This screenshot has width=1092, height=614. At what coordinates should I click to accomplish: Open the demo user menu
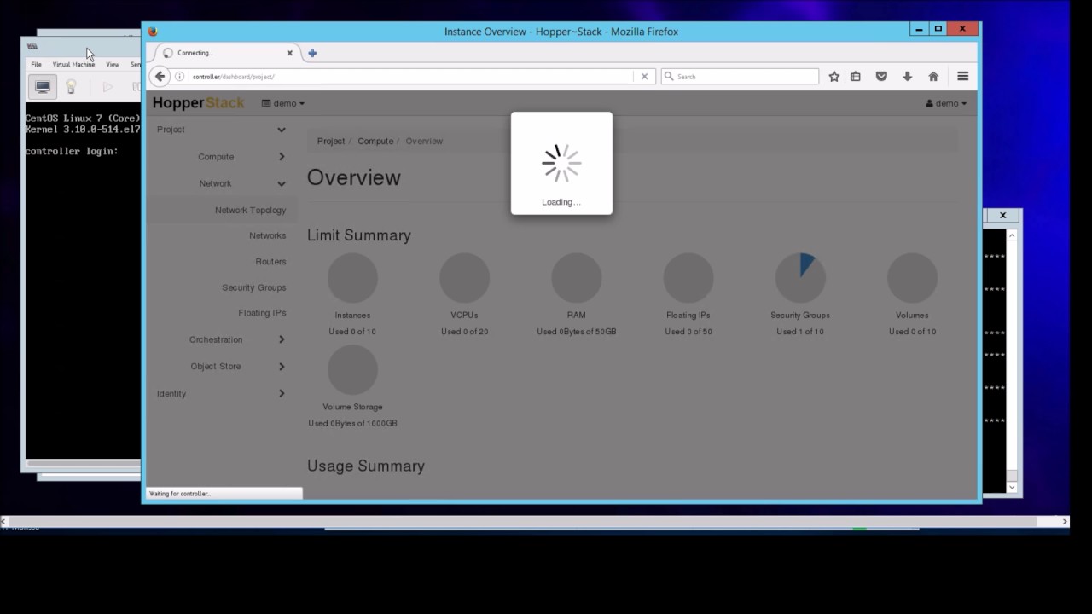(946, 103)
